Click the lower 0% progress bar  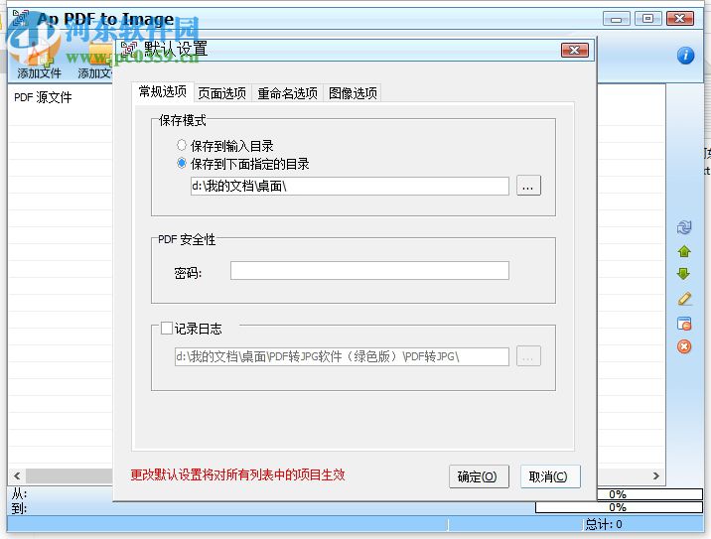click(619, 507)
